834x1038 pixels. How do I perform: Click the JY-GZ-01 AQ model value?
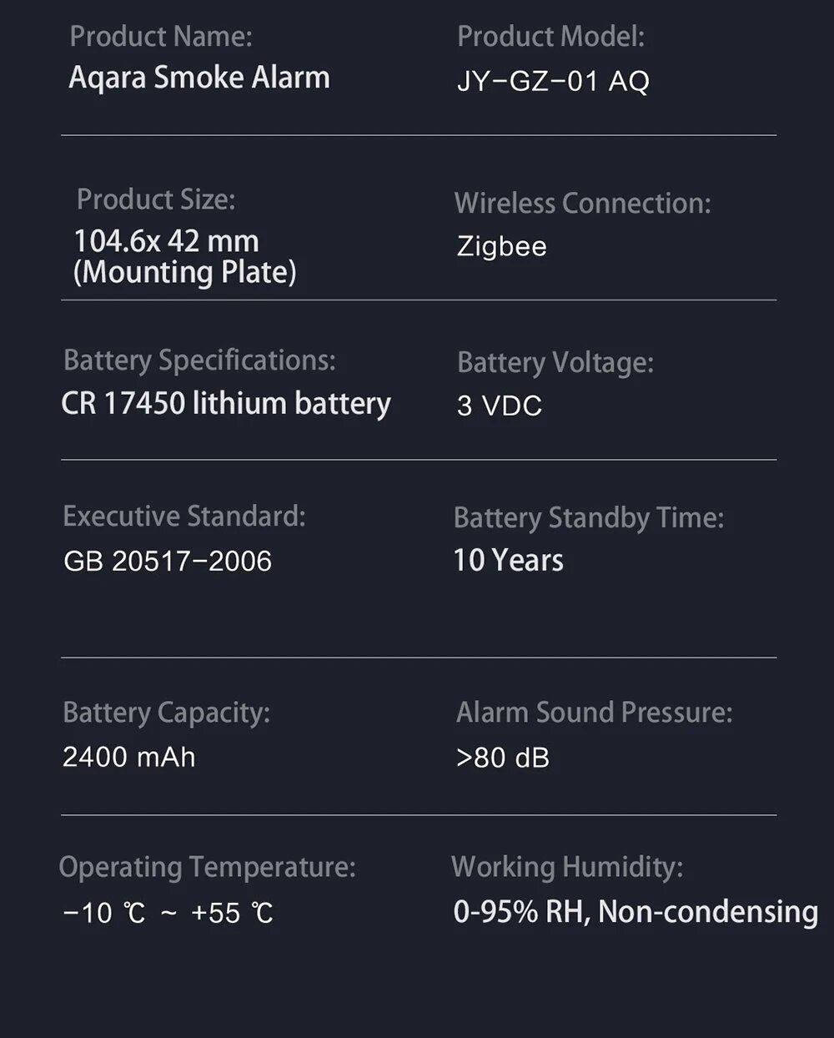click(x=553, y=81)
